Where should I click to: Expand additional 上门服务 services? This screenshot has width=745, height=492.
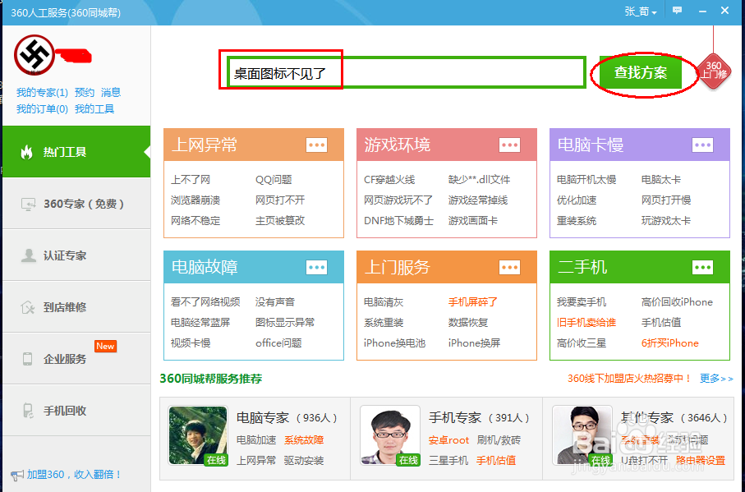coord(510,267)
